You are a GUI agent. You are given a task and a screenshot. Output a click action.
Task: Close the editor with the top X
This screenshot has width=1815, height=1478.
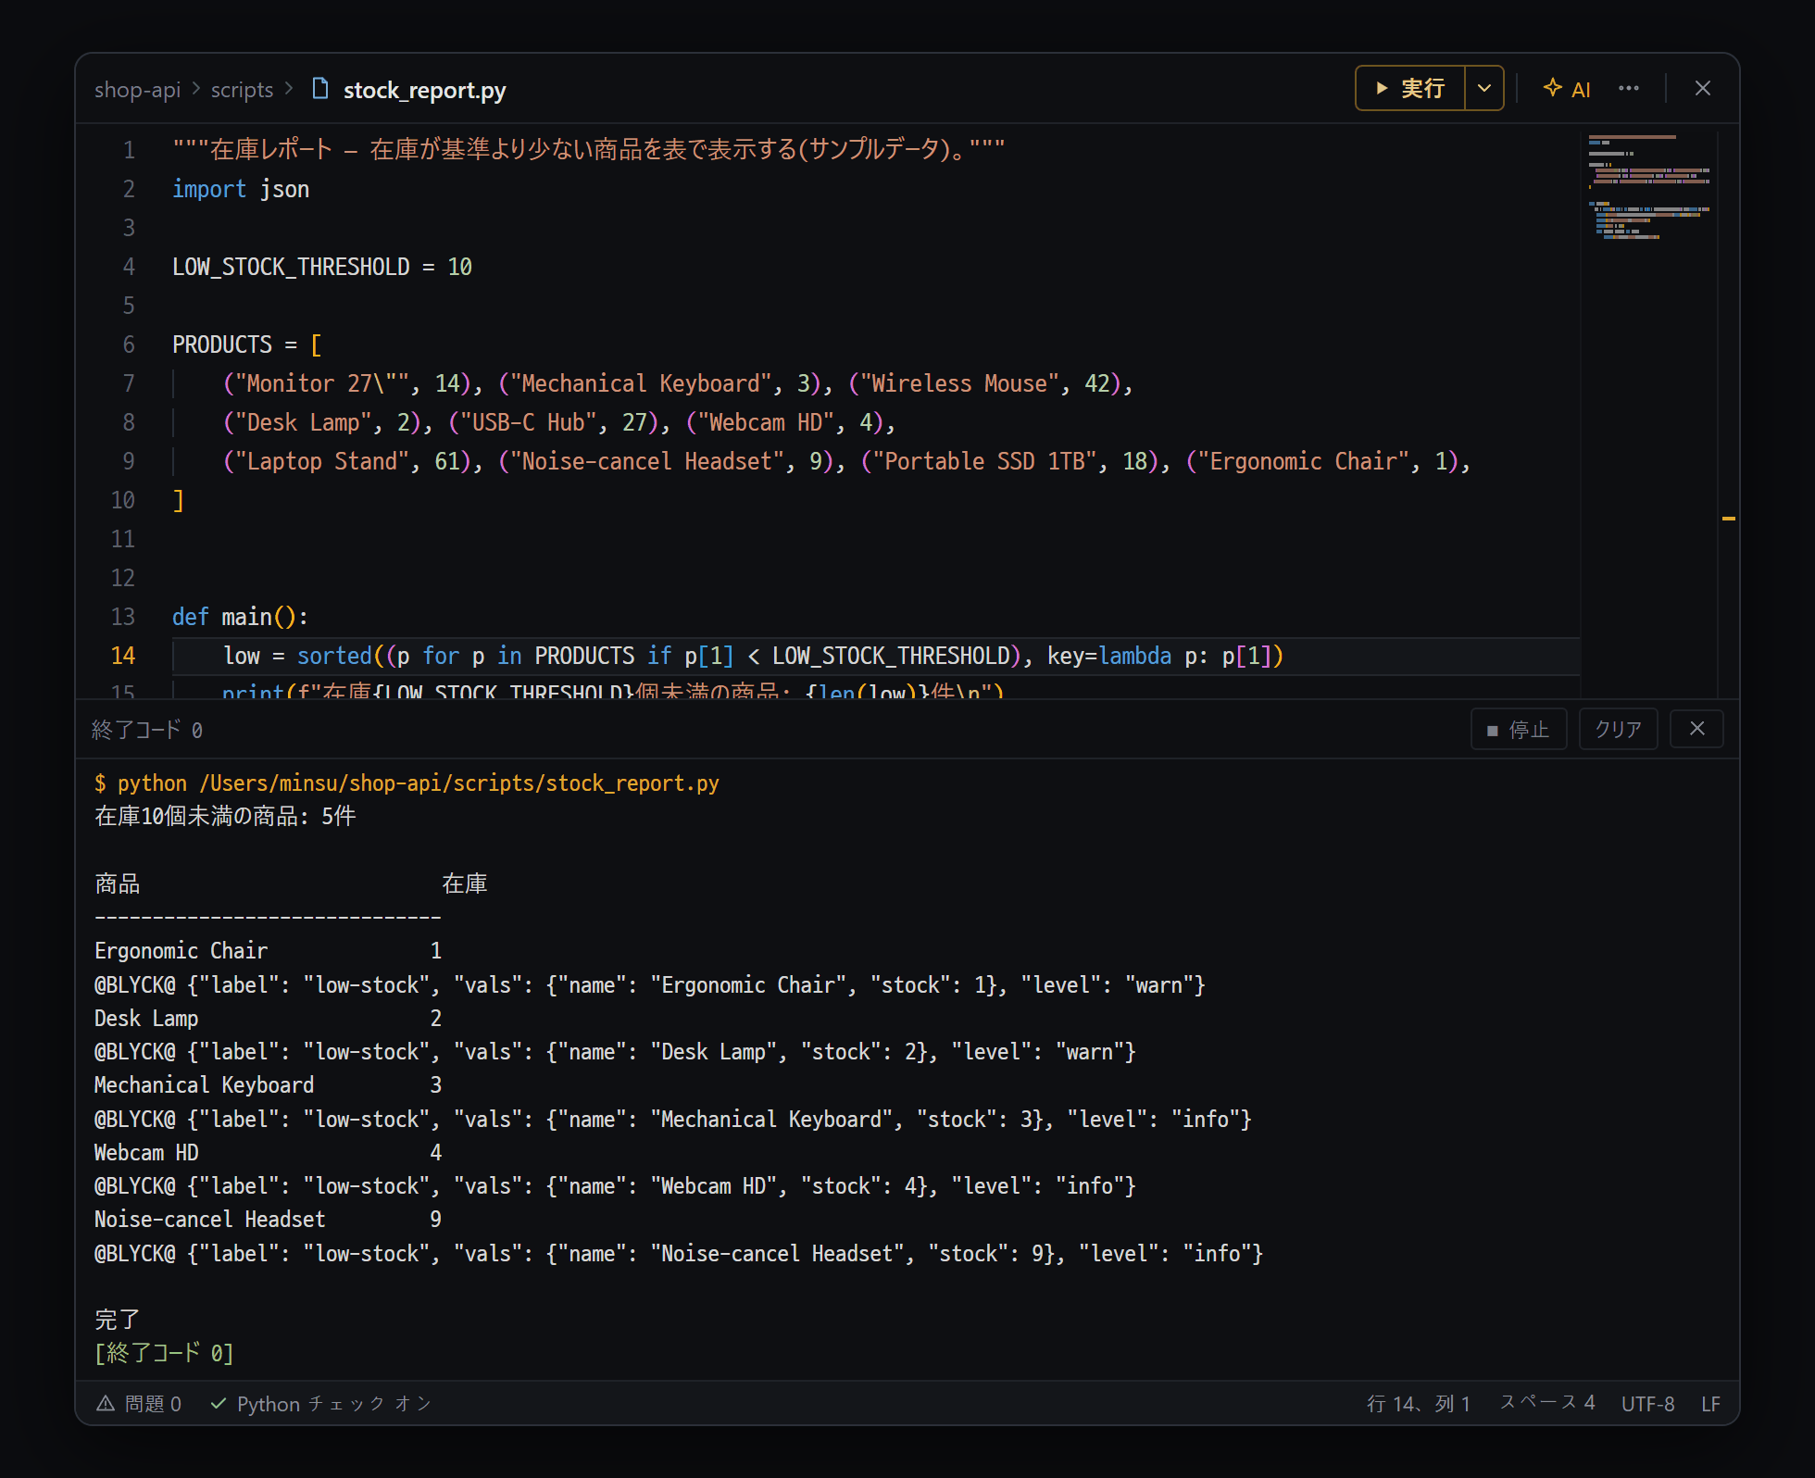pos(1702,89)
